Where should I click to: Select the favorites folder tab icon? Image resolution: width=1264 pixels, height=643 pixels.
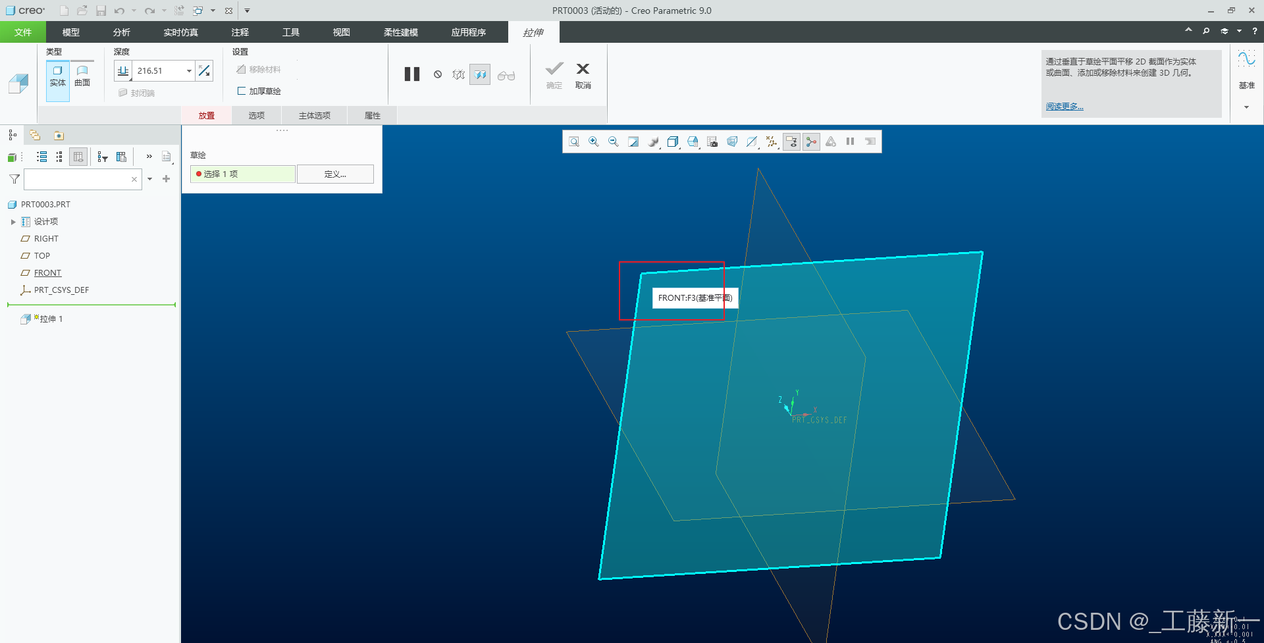pos(59,136)
